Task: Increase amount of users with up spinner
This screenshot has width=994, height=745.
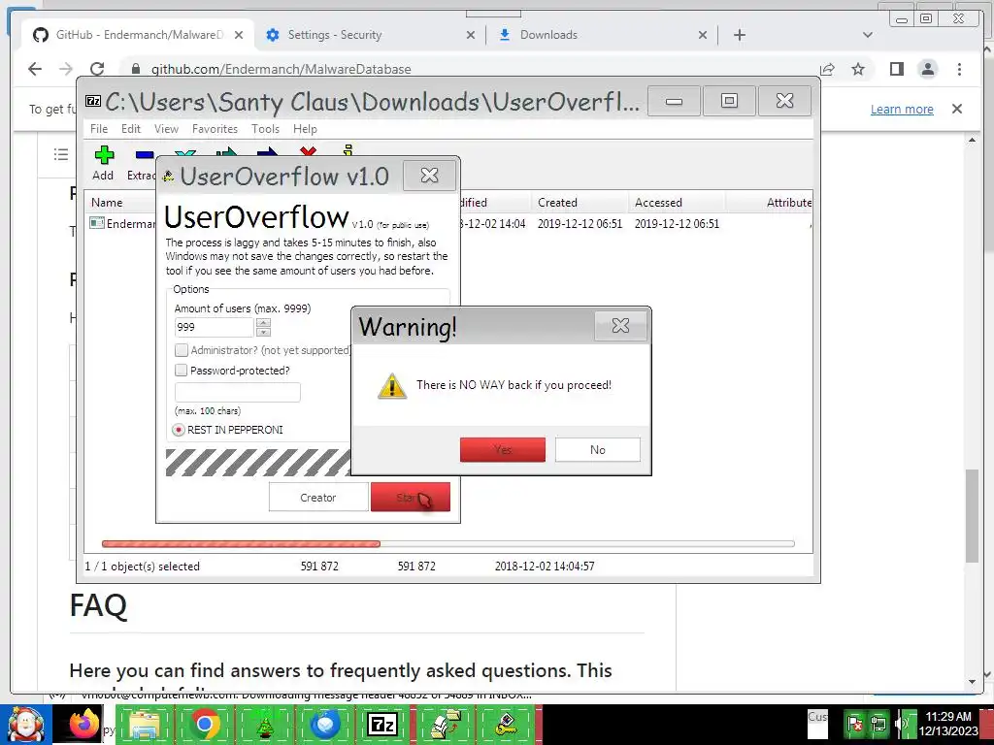Action: tap(264, 322)
